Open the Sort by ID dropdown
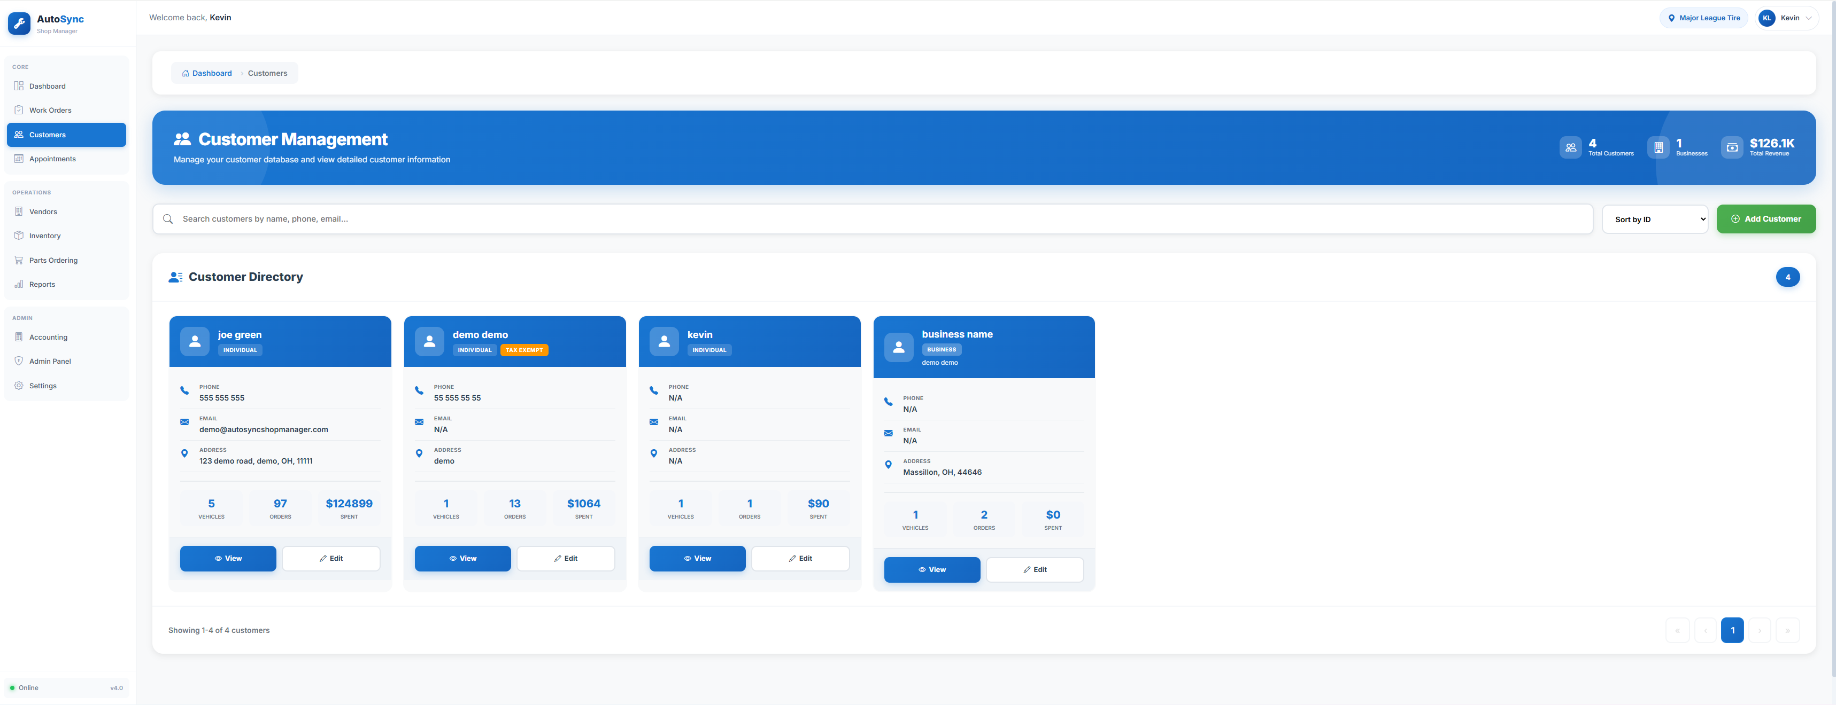 [1654, 218]
